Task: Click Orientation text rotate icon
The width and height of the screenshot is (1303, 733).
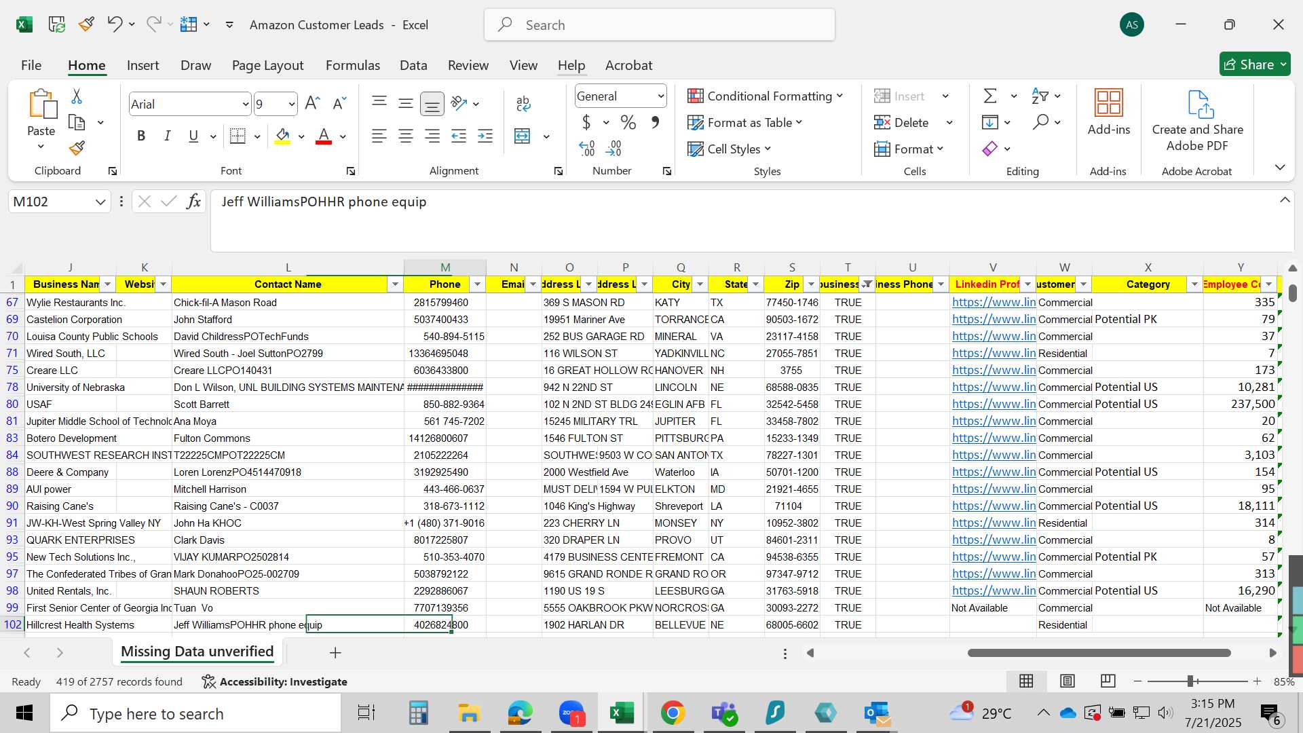Action: click(x=459, y=103)
